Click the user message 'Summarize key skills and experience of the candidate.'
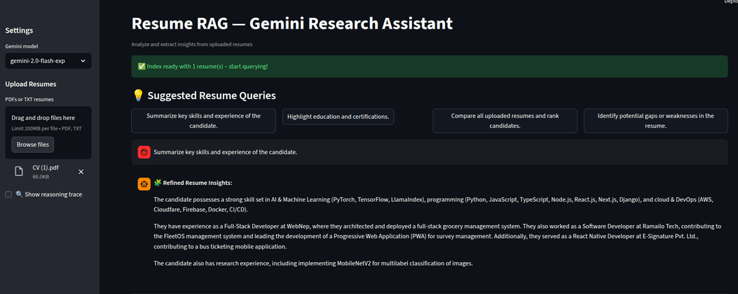Screen dimensions: 738x294 225,152
